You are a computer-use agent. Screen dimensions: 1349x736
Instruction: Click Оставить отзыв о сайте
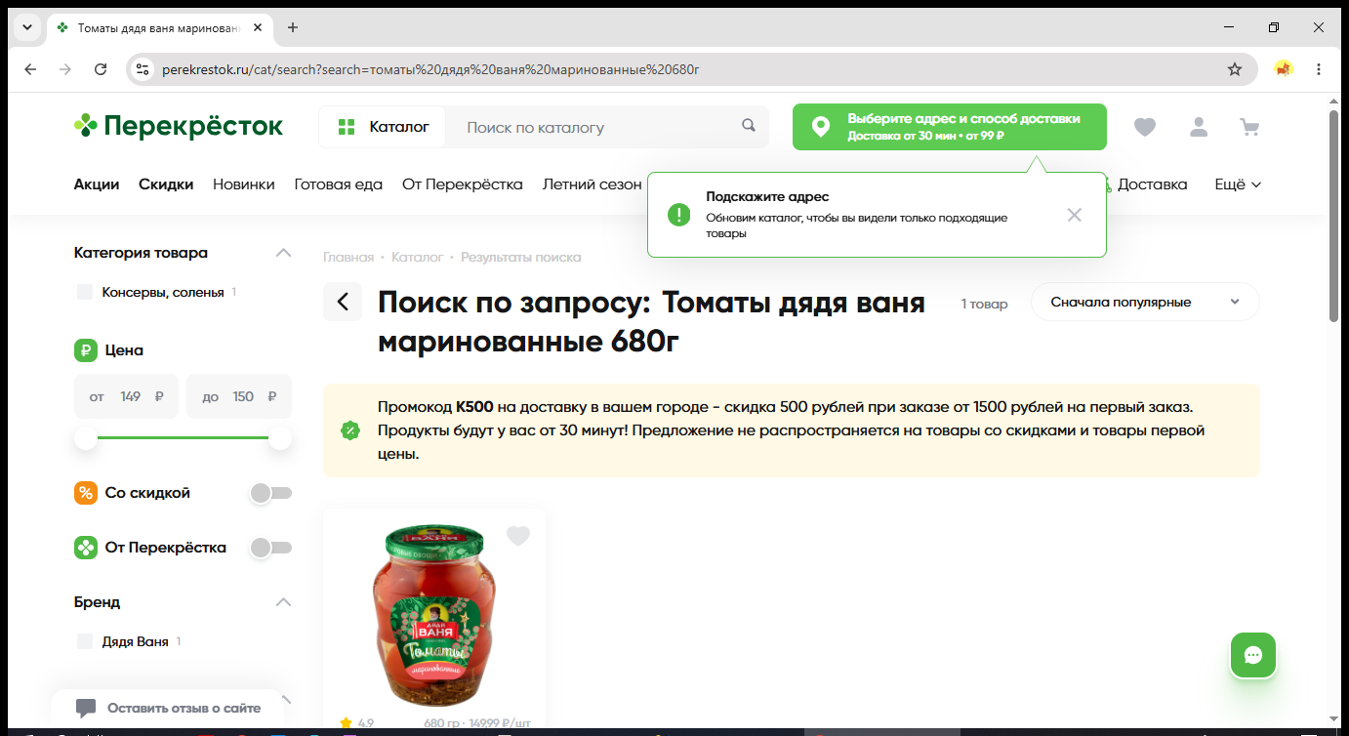point(168,708)
